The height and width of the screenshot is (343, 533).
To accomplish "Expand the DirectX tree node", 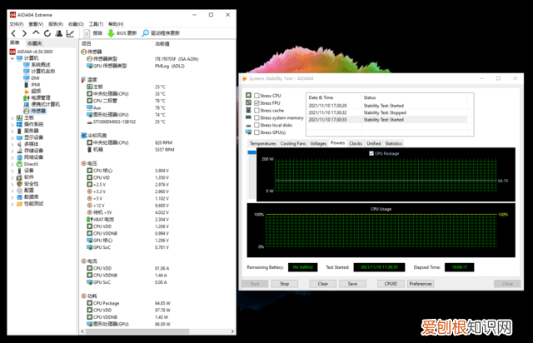I will coord(12,164).
